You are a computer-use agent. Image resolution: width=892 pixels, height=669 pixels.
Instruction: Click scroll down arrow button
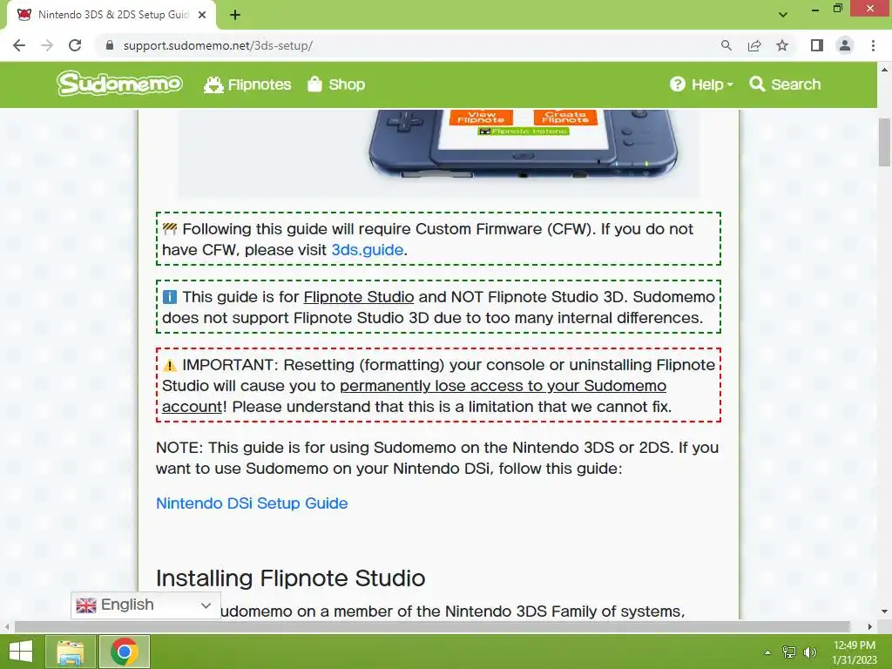point(884,612)
